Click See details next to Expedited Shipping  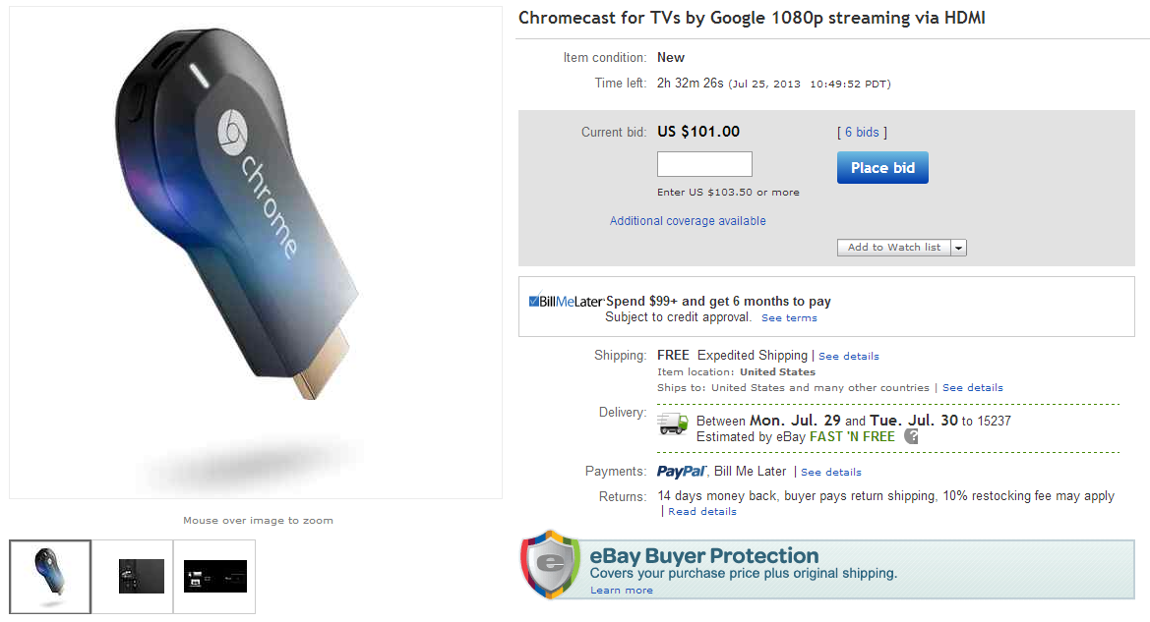pos(848,356)
